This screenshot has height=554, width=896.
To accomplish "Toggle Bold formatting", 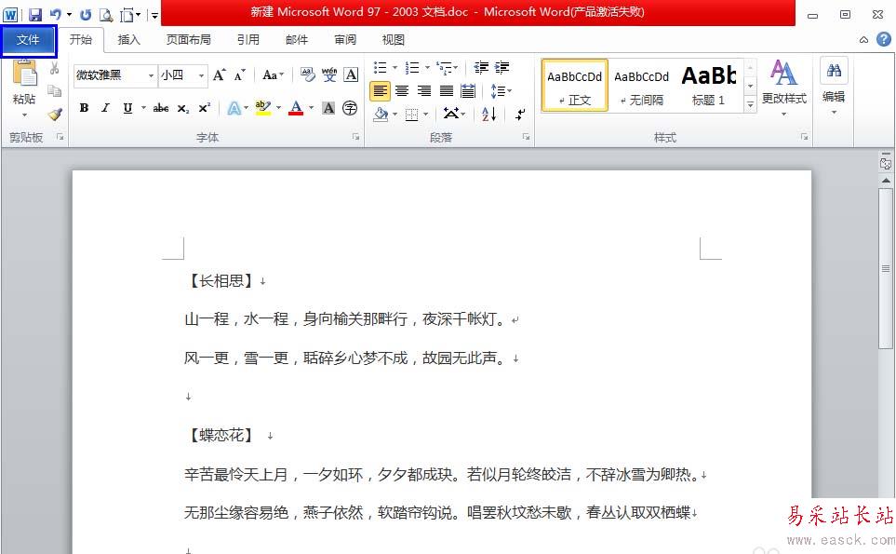I will pos(84,108).
